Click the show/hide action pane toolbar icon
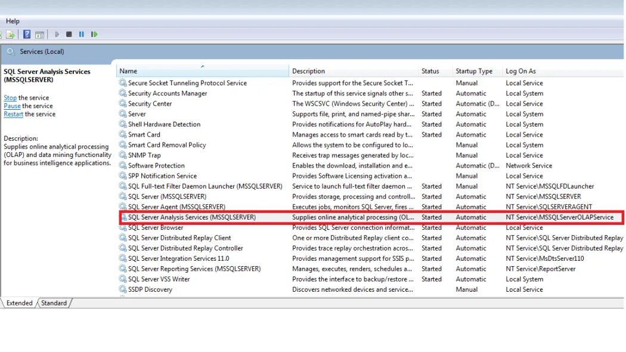The height and width of the screenshot is (352, 626). tap(39, 34)
